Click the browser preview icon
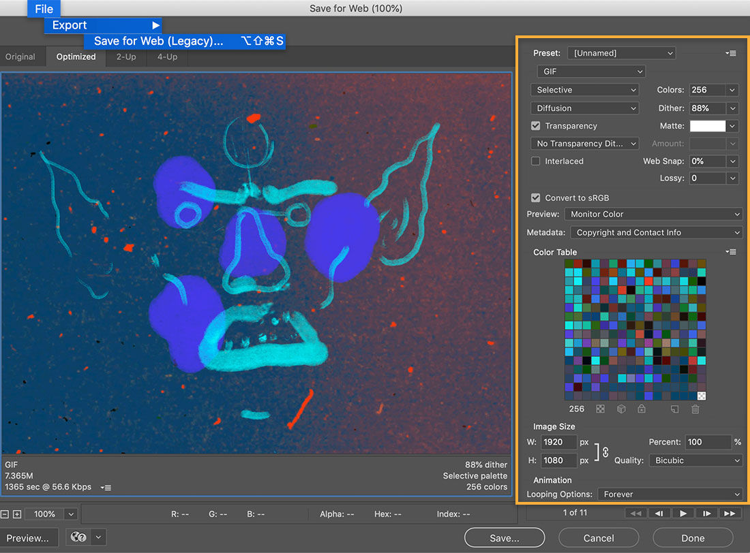The image size is (750, 553). coord(78,537)
